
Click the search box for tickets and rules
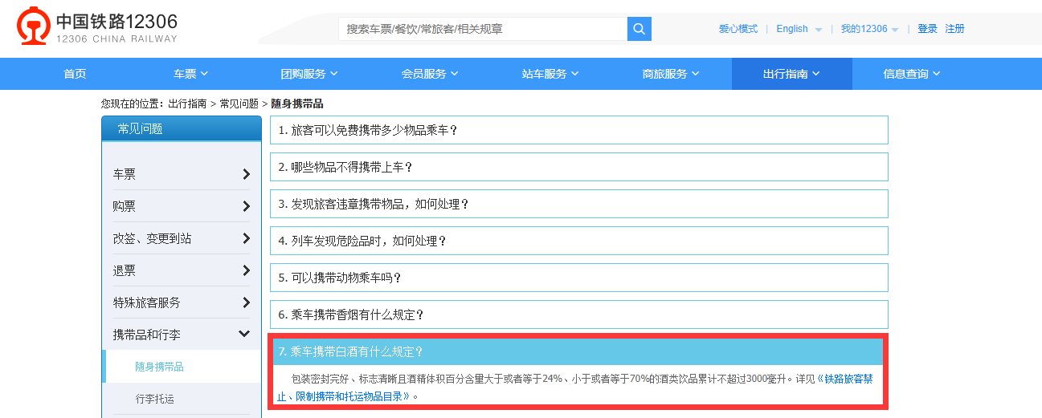pyautogui.click(x=483, y=29)
